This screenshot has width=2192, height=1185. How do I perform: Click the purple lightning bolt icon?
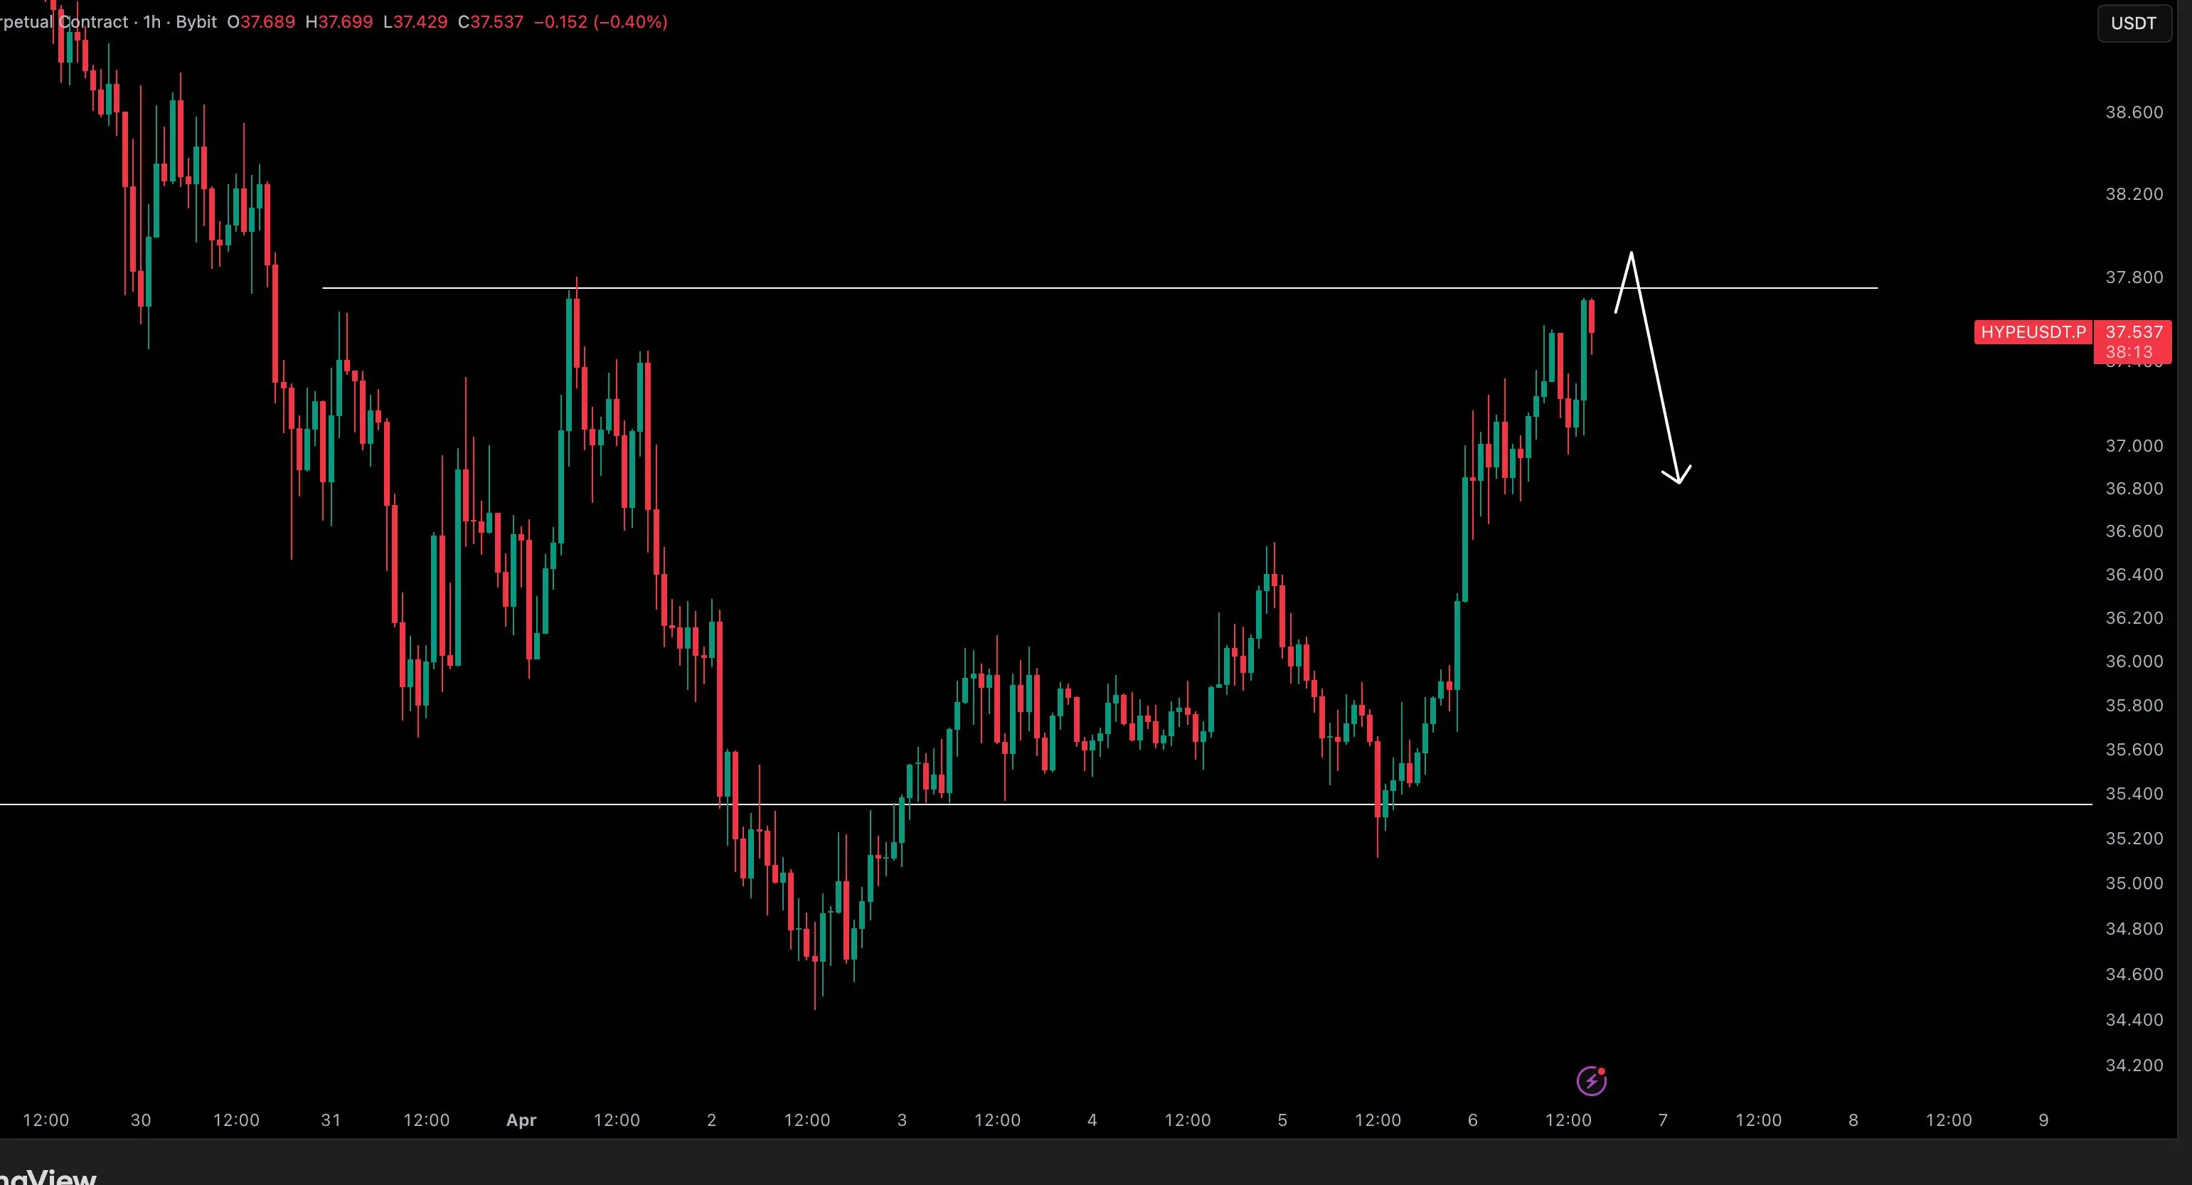coord(1591,1081)
